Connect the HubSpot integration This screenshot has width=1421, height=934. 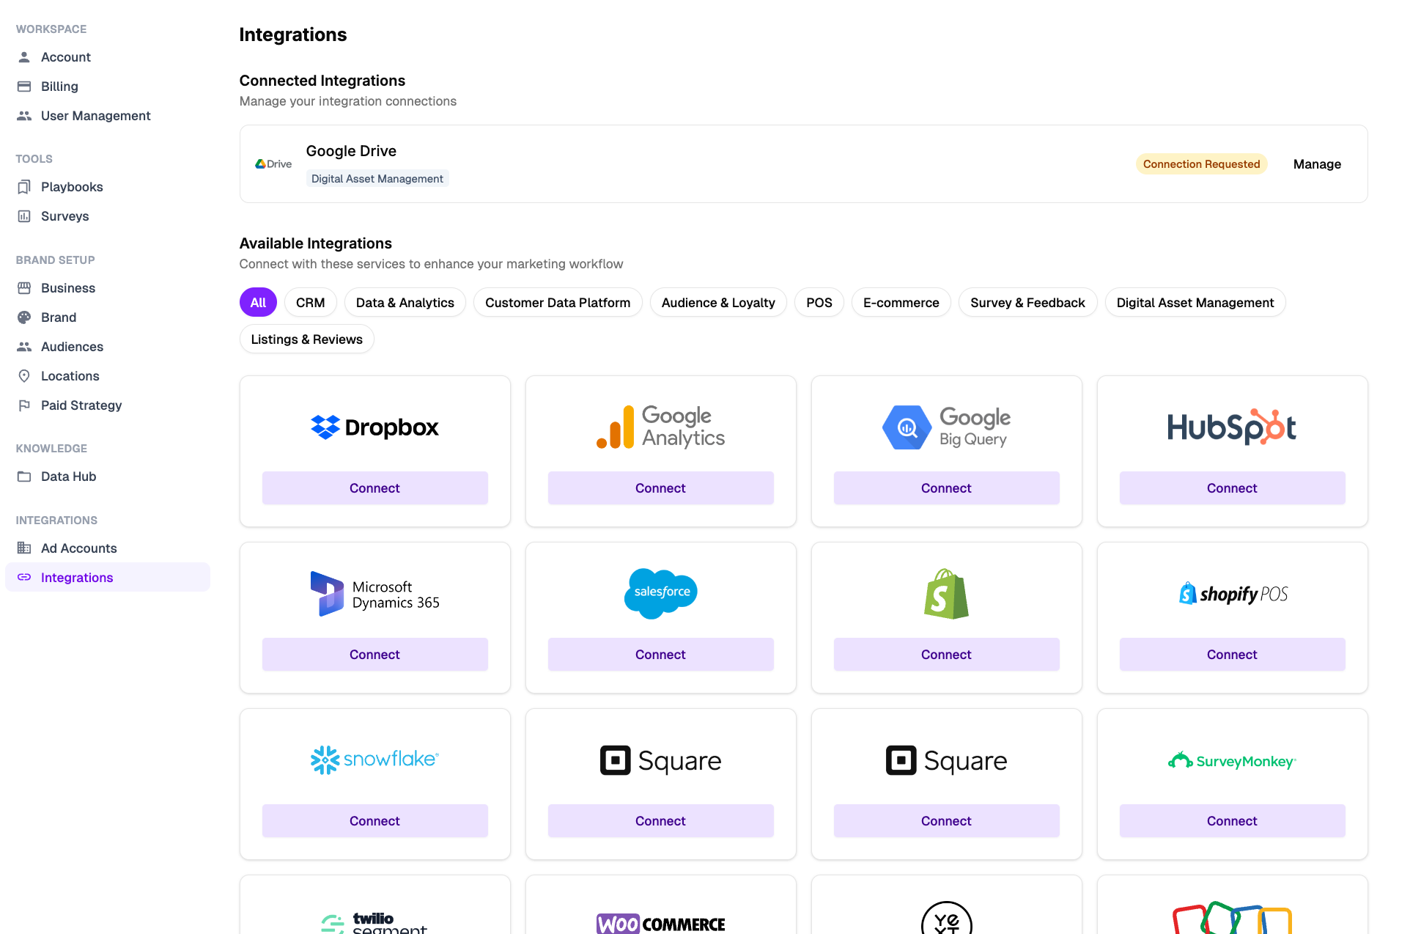tap(1232, 488)
